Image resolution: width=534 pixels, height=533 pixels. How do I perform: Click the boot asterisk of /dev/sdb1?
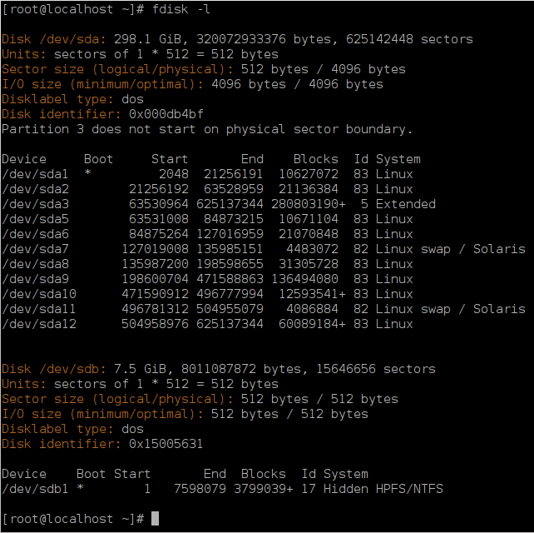point(80,487)
